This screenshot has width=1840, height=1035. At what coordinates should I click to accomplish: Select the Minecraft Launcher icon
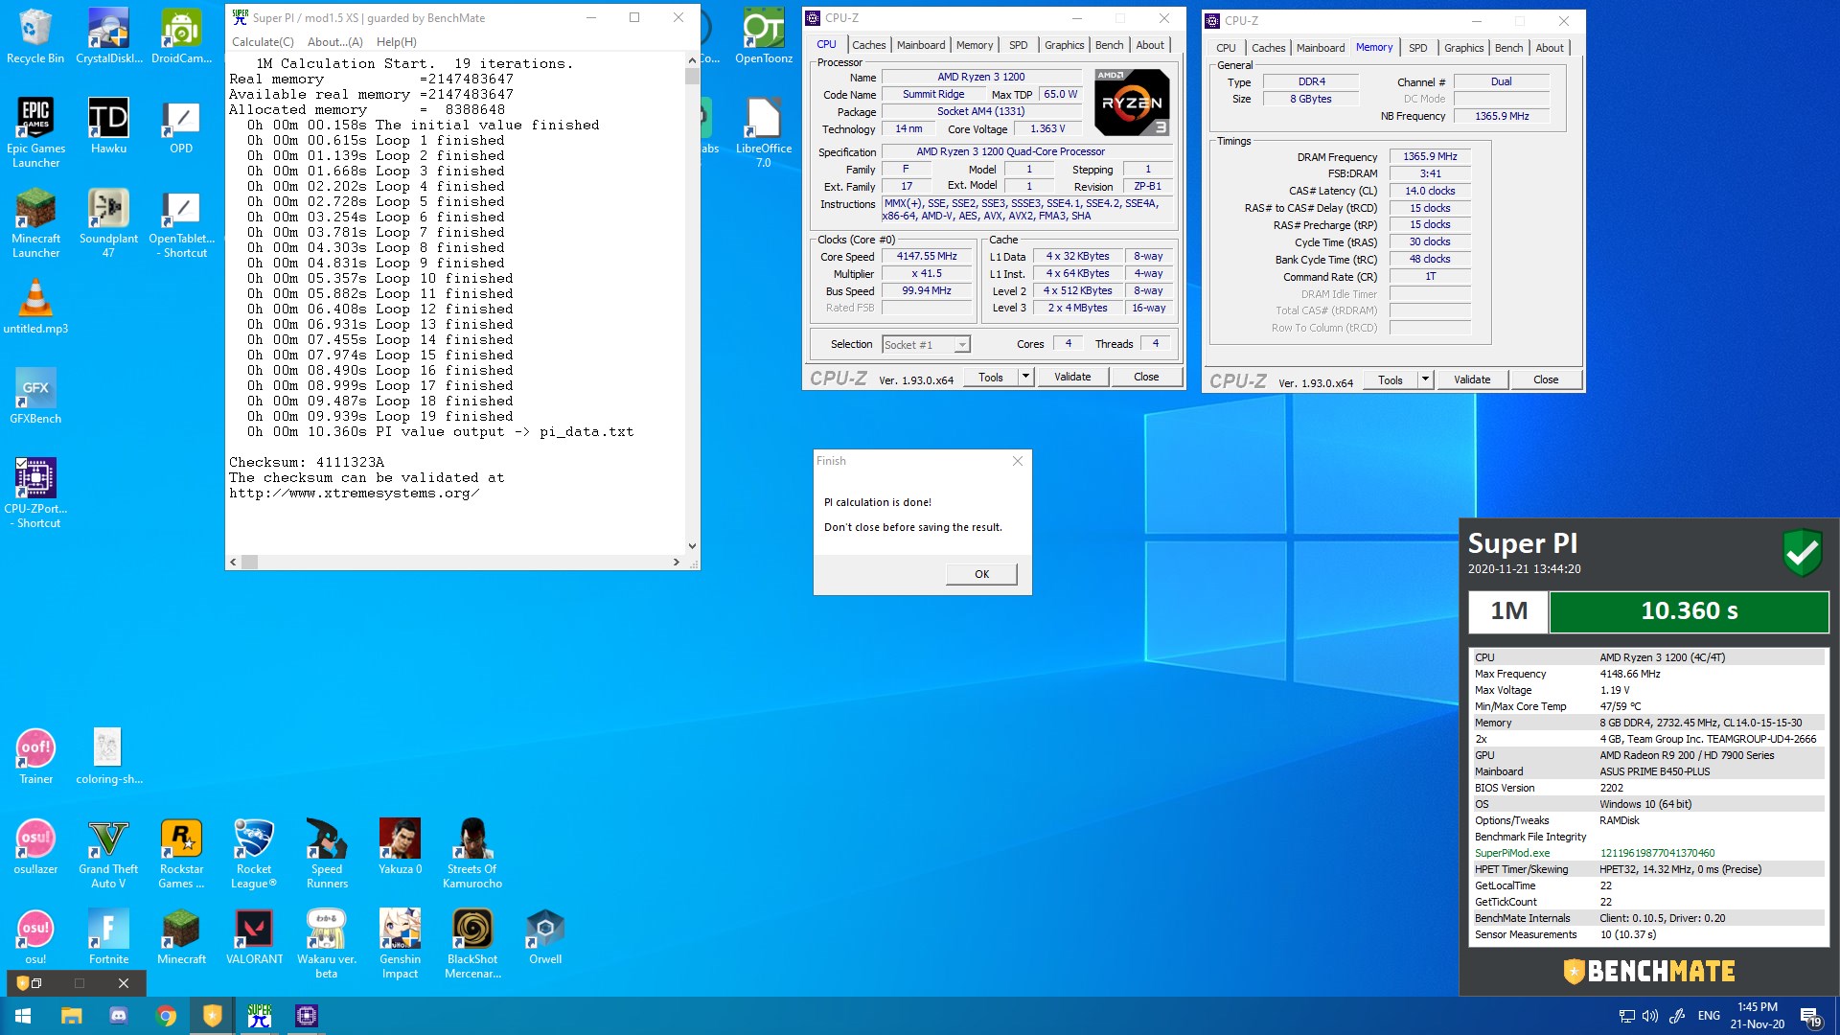(35, 222)
